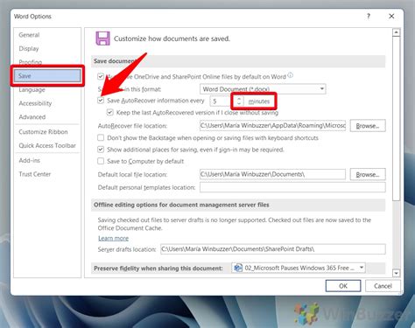
Task: Cancel the Word Options dialog
Action: (383, 286)
